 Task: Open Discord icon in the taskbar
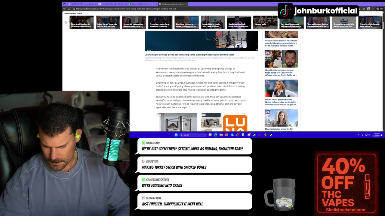(x=249, y=135)
